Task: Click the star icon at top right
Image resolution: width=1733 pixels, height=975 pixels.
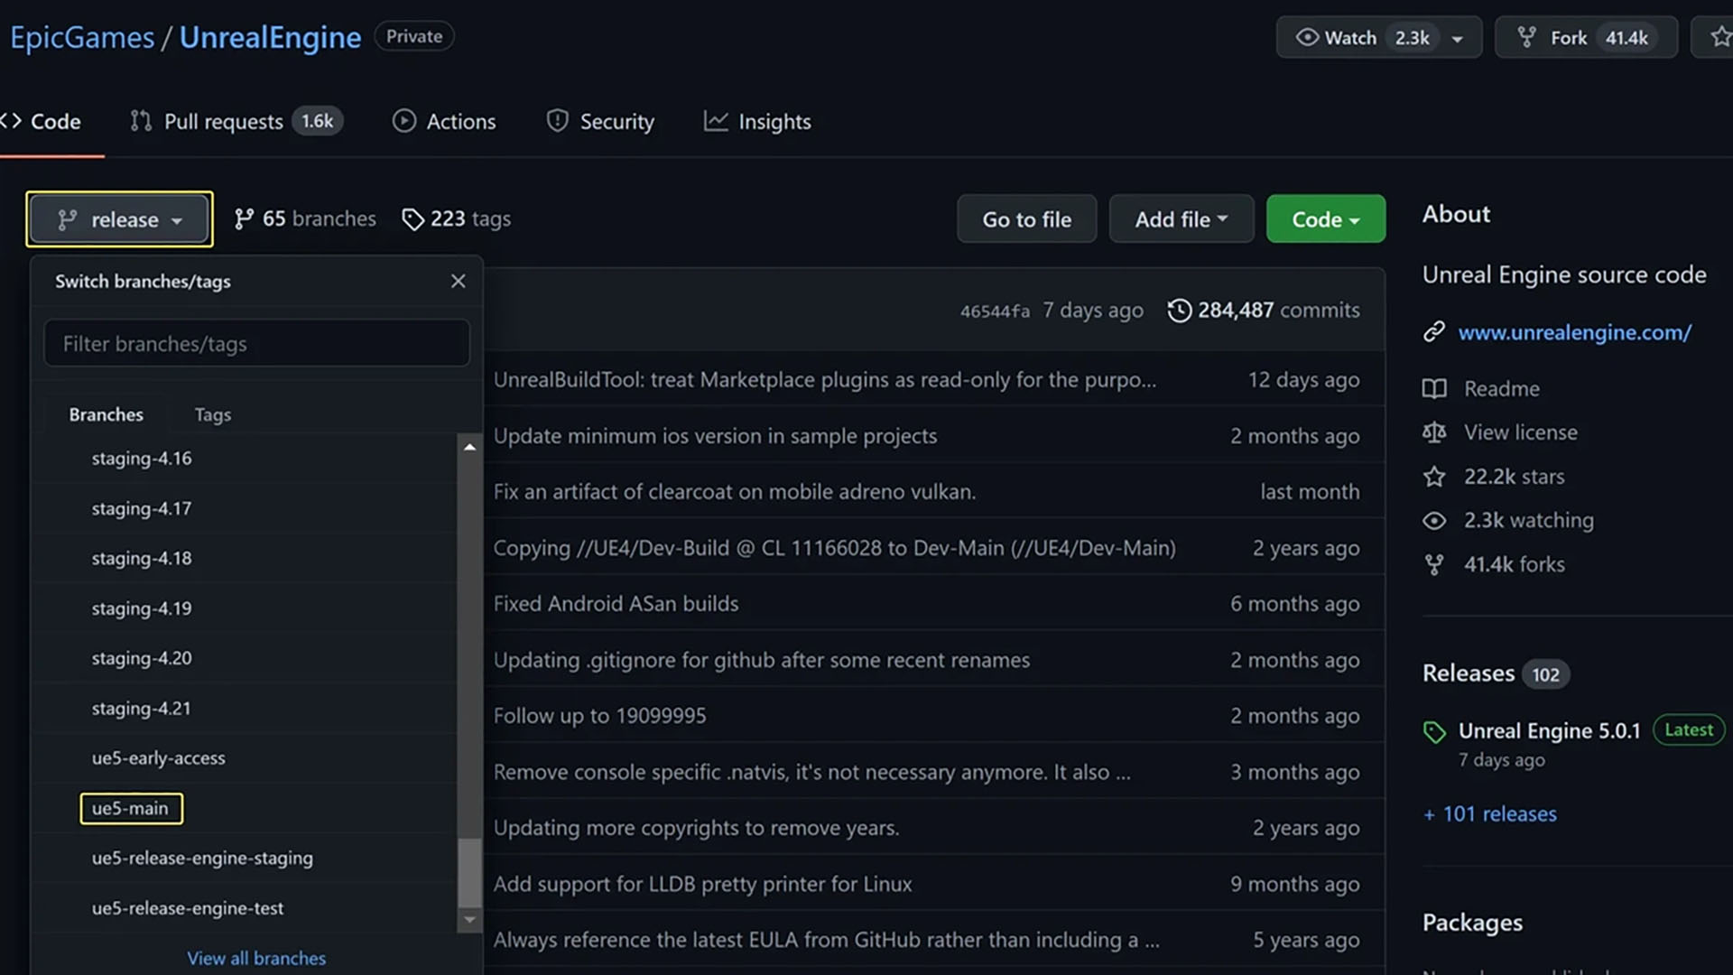Action: tap(1720, 37)
